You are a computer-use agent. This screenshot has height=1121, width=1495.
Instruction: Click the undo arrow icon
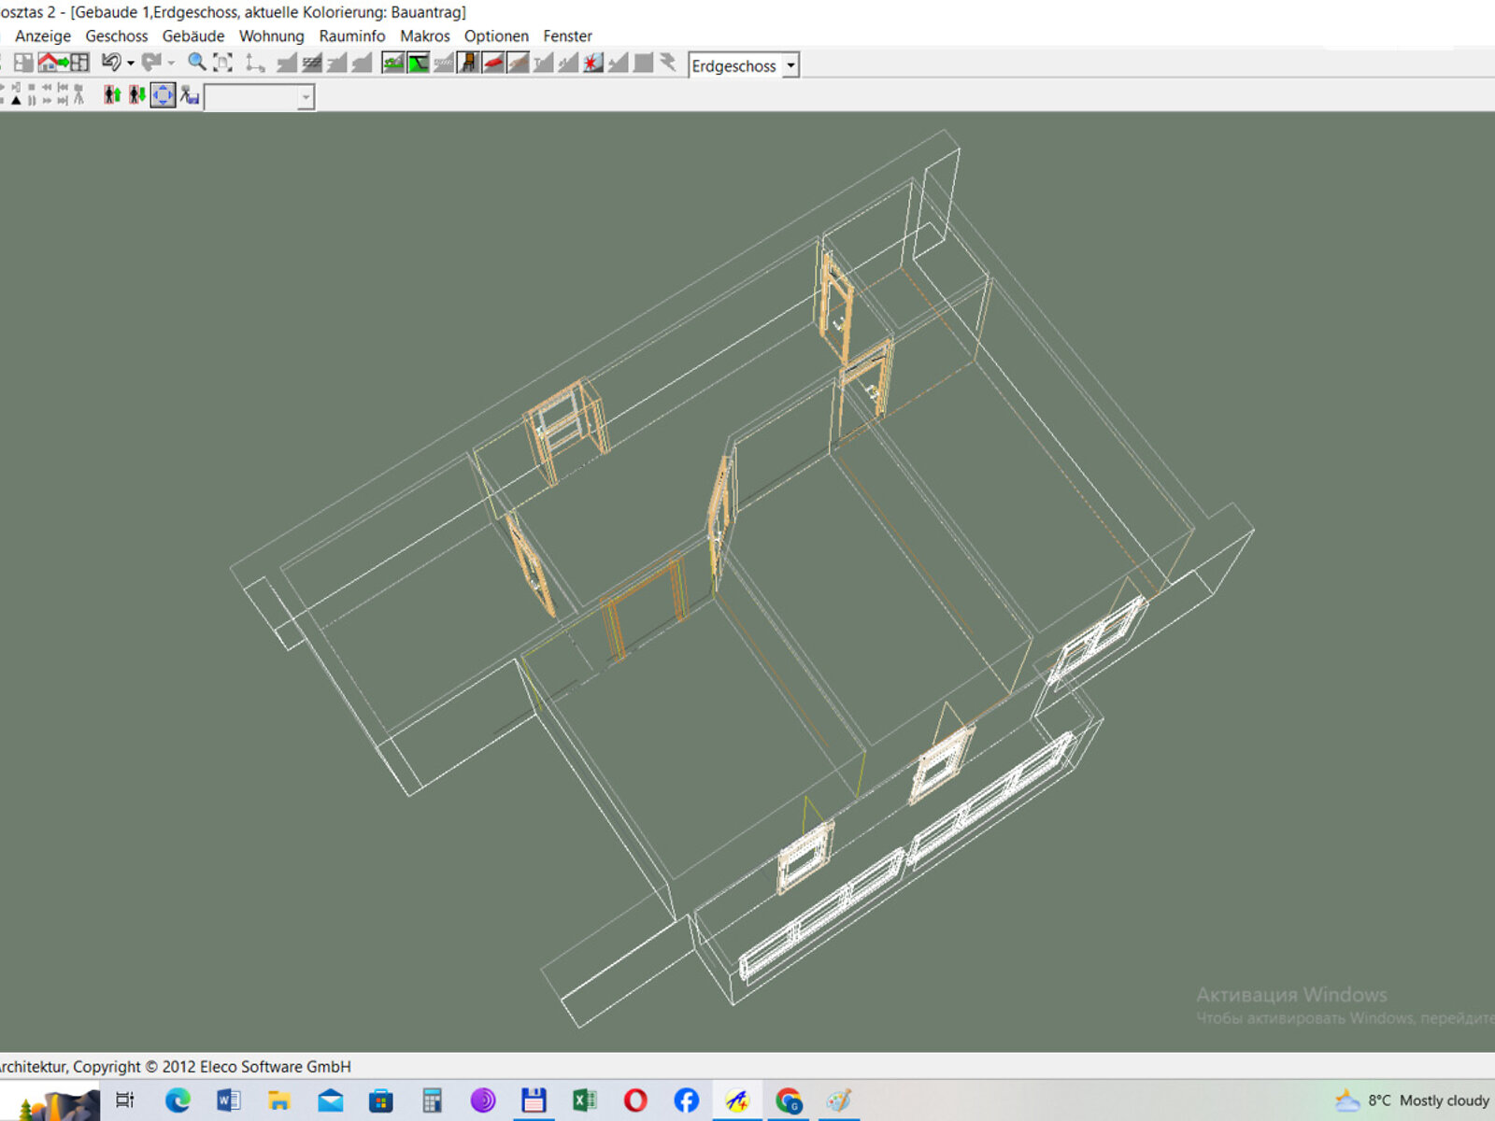[x=111, y=63]
